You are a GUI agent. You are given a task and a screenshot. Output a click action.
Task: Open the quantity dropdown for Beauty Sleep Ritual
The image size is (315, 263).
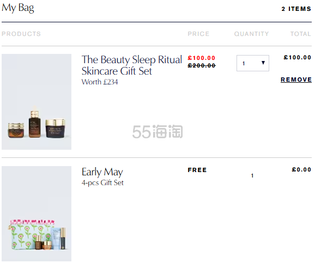pyautogui.click(x=253, y=63)
